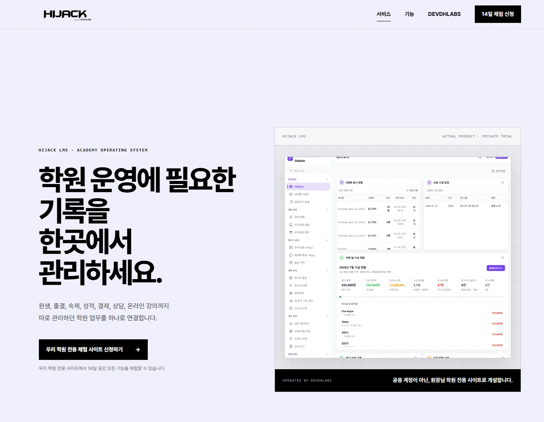This screenshot has height=422, width=544.
Task: Click the OMR 응시 현황 card icon
Action: pyautogui.click(x=342, y=182)
